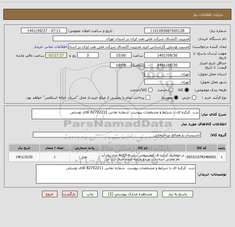Click the شرح کلی نیاز description text box

tap(116, 114)
